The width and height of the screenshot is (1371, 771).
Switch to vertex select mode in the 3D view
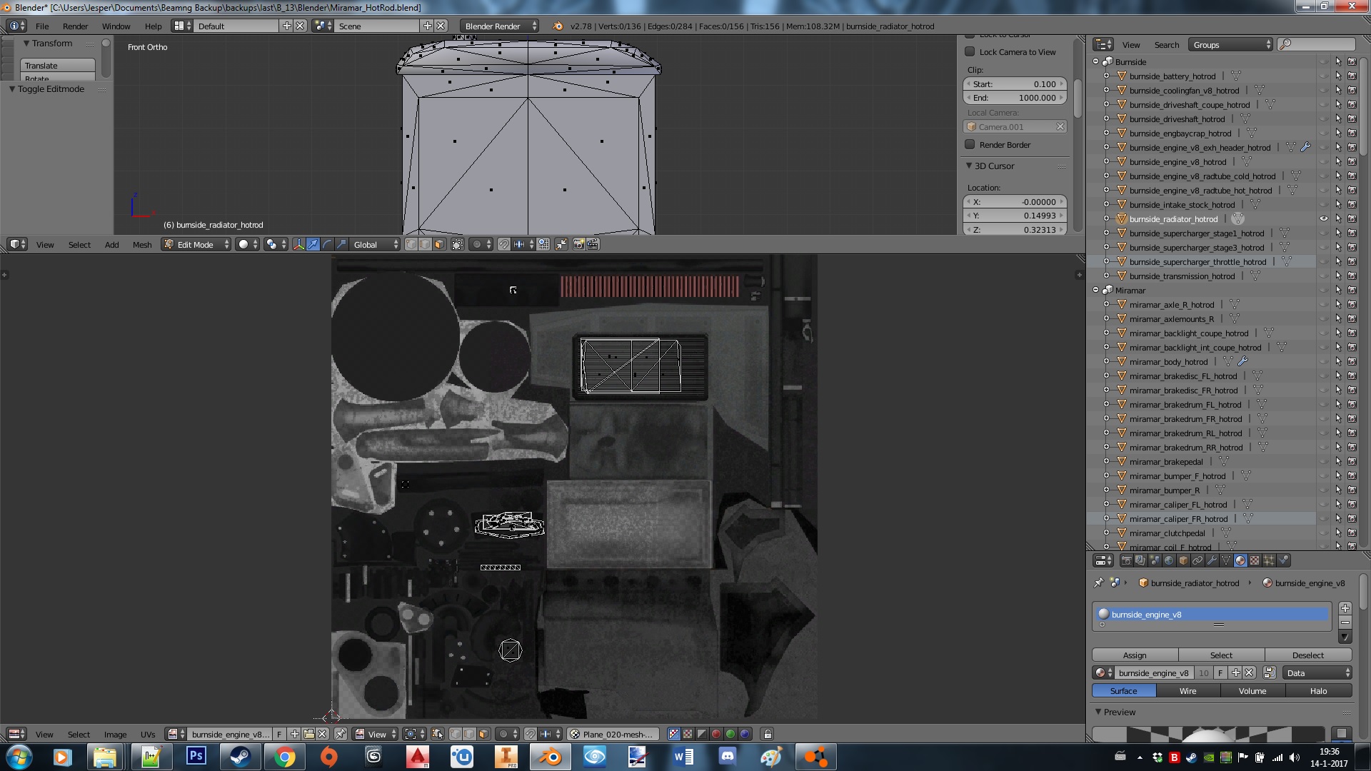[411, 244]
